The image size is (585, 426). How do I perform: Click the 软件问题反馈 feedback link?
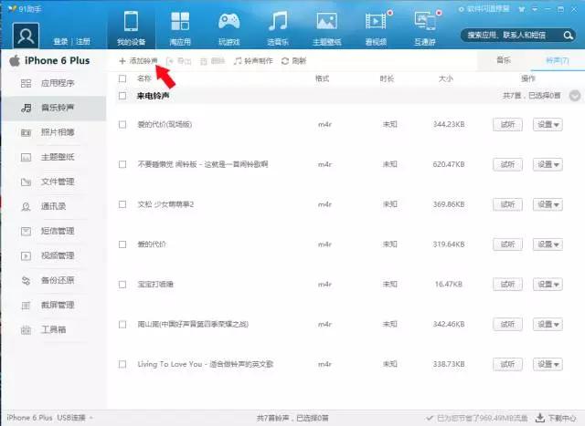click(484, 9)
